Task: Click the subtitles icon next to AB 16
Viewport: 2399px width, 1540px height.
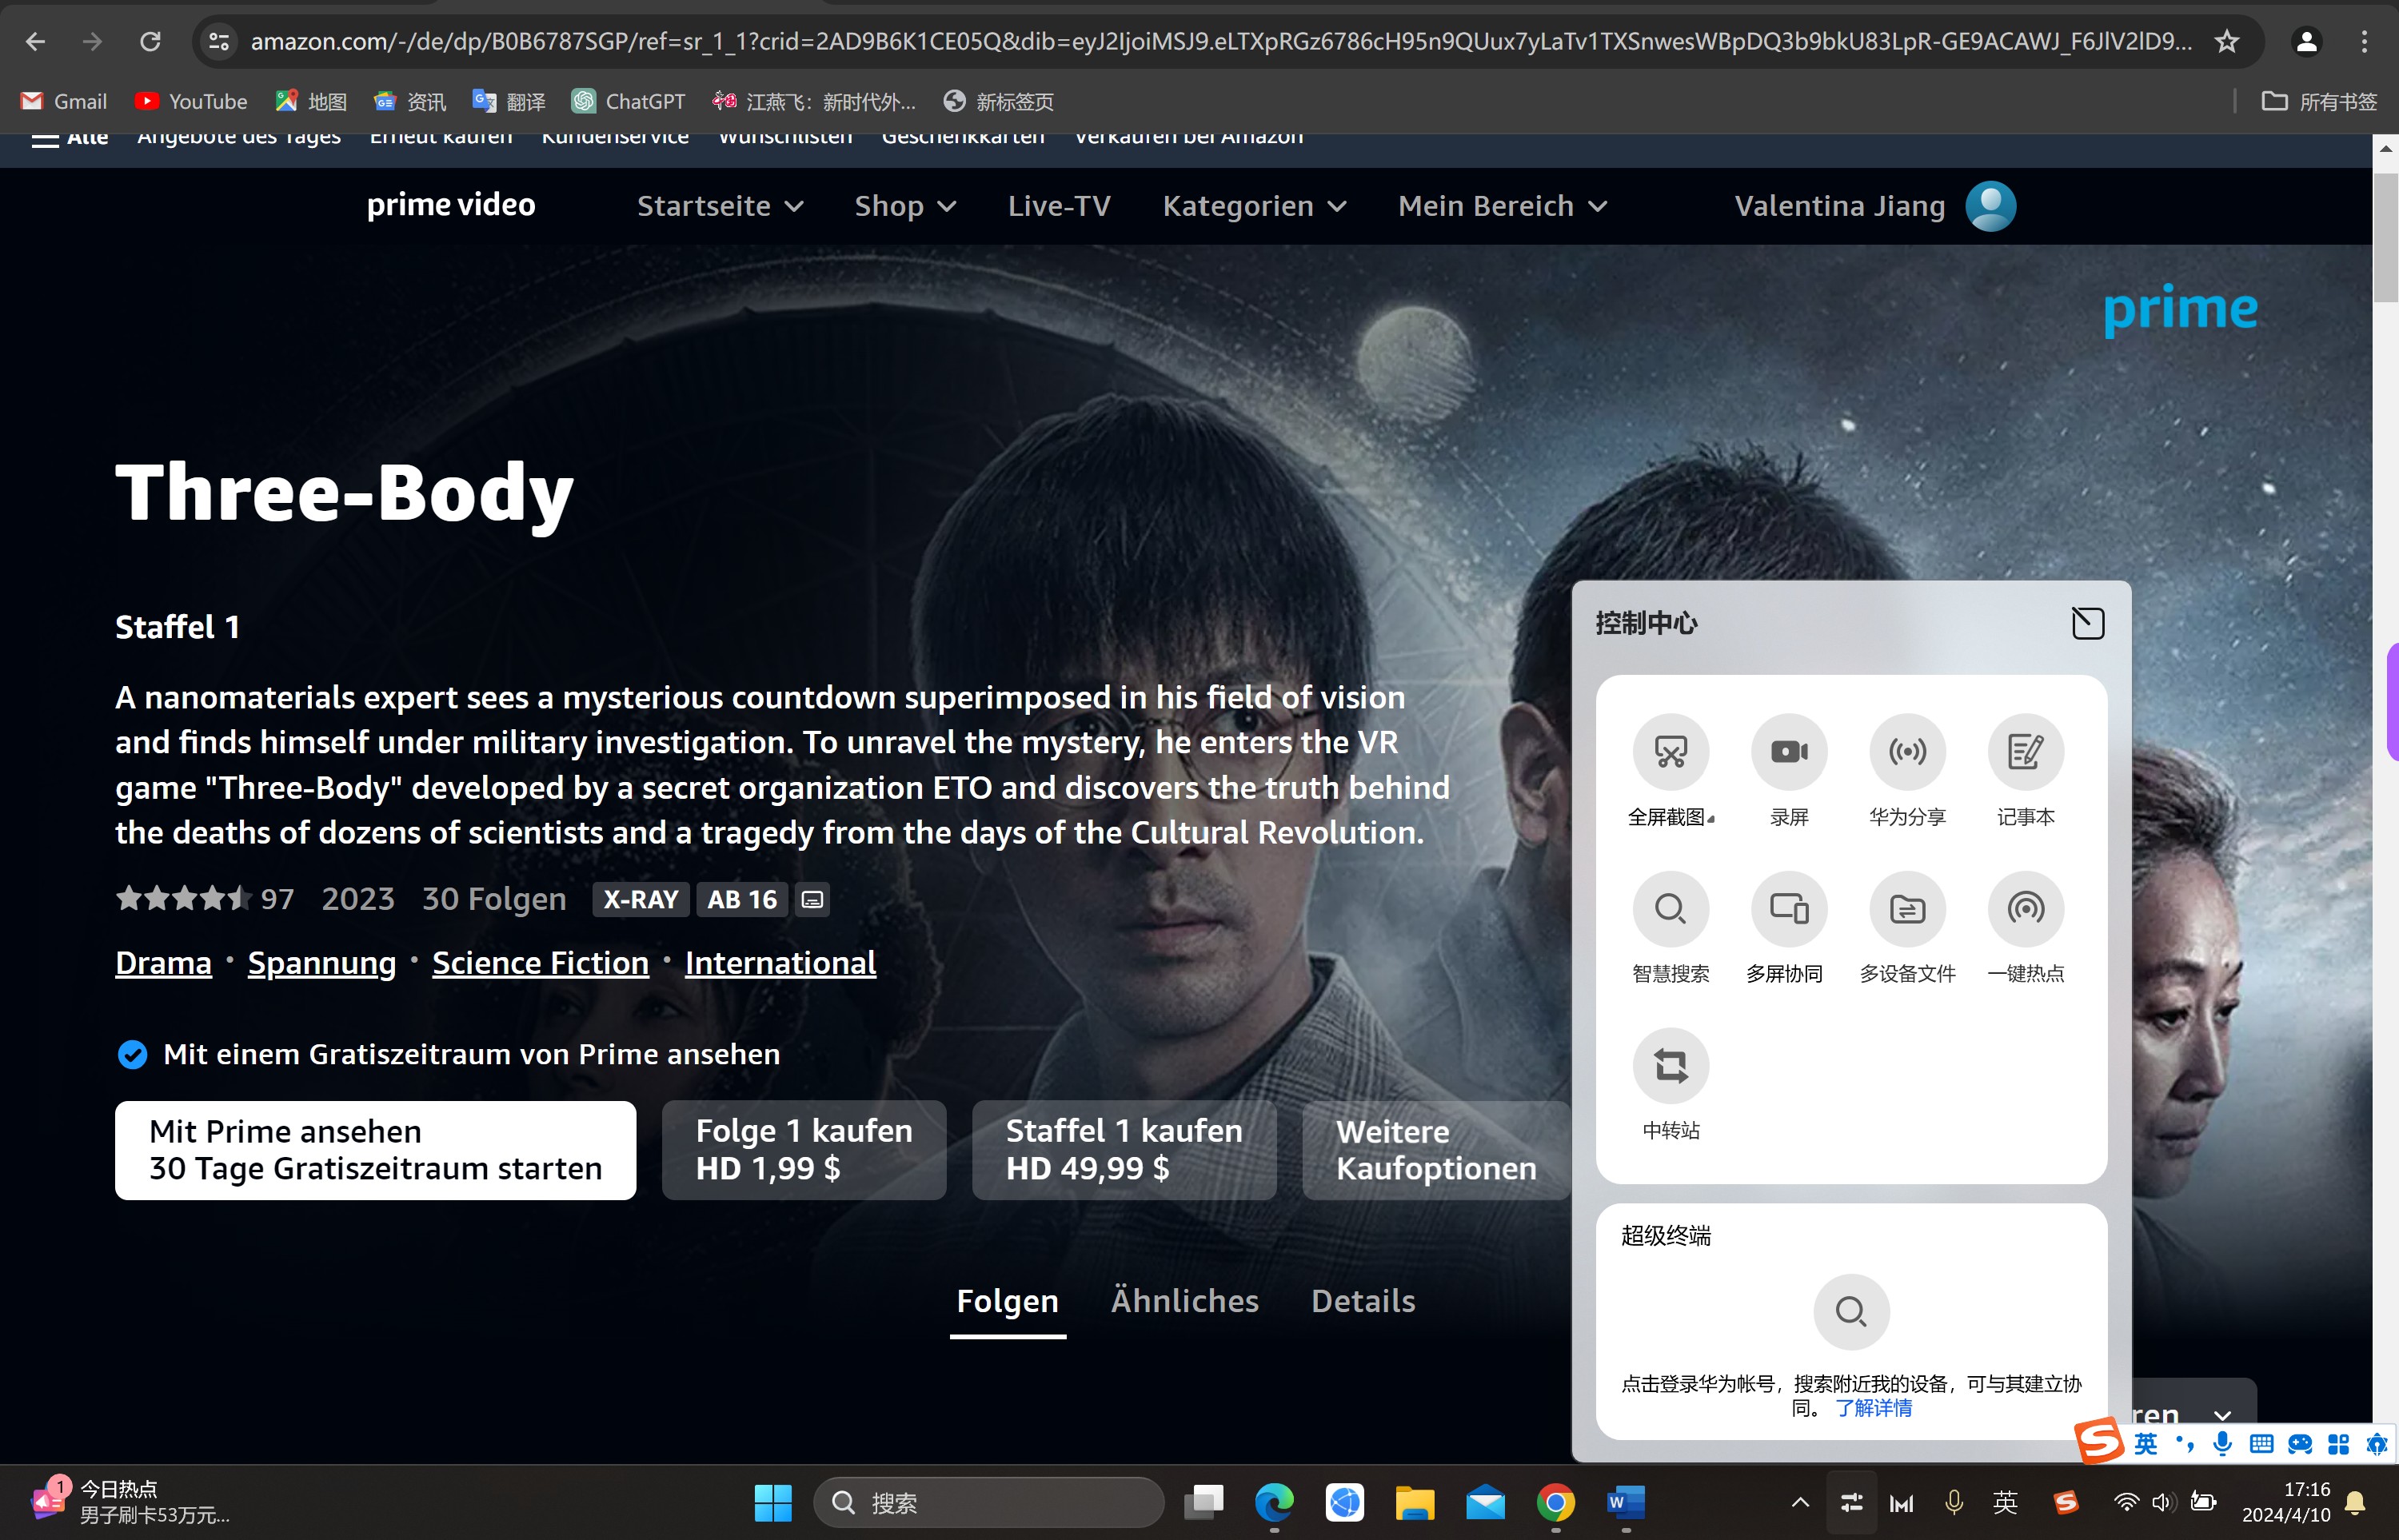Action: pyautogui.click(x=812, y=900)
